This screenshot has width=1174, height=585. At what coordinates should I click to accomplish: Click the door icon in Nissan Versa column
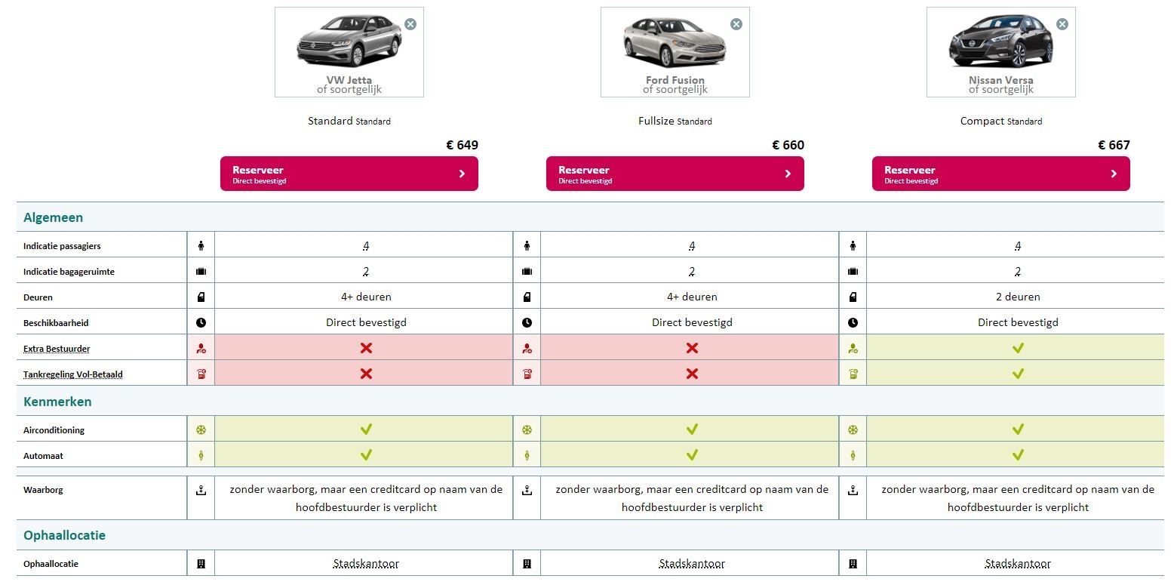[853, 297]
